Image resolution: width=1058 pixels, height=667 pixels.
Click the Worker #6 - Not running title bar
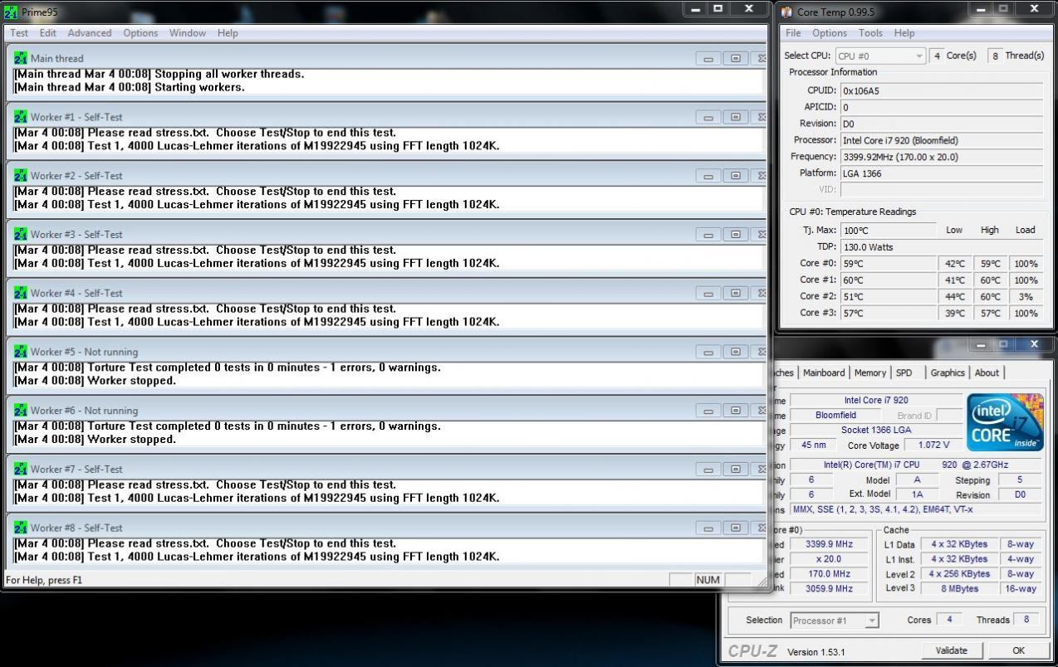(387, 411)
